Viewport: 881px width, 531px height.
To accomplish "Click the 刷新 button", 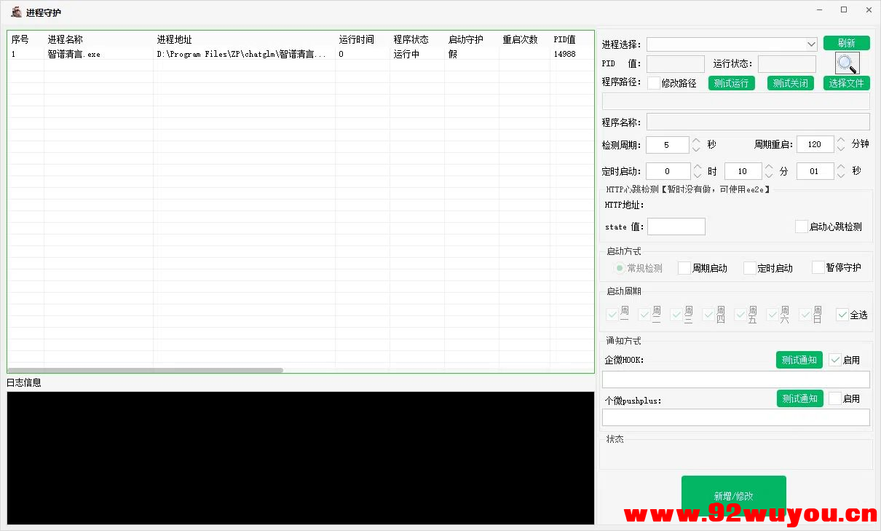I will tap(846, 43).
